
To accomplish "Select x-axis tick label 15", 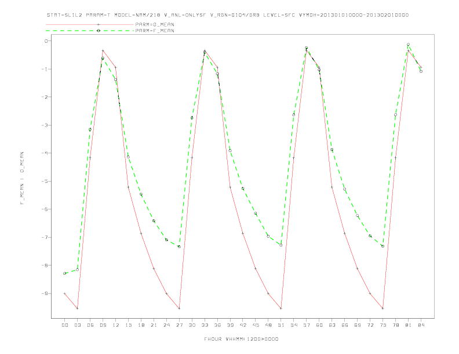I will [x=128, y=325].
